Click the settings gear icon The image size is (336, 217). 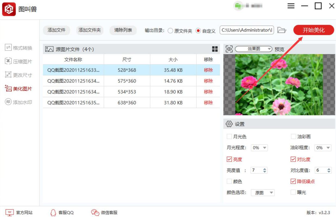pyautogui.click(x=229, y=124)
